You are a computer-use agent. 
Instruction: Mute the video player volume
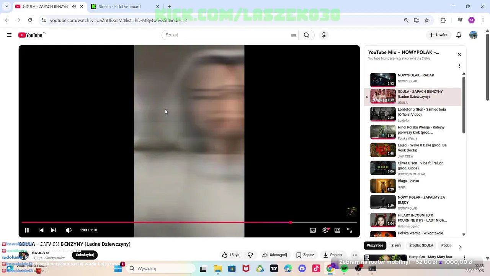pyautogui.click(x=69, y=230)
